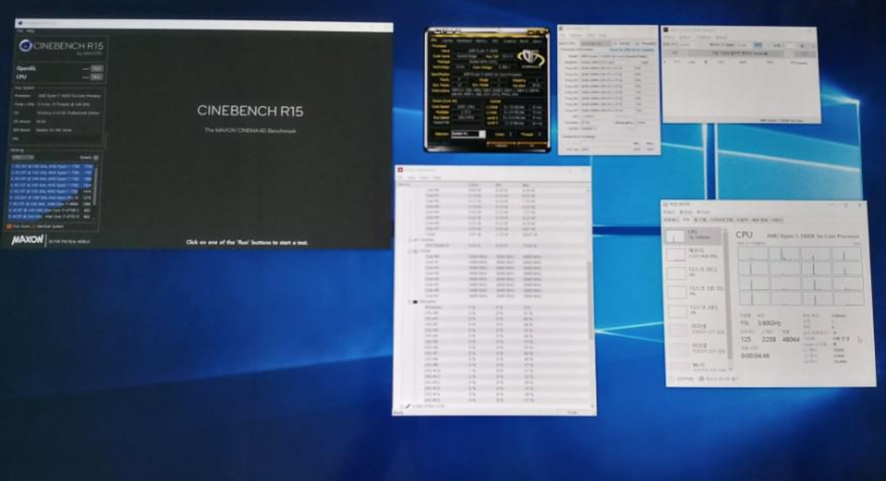Open the File menu in Core Temp
The width and height of the screenshot is (886, 481).
click(x=563, y=35)
